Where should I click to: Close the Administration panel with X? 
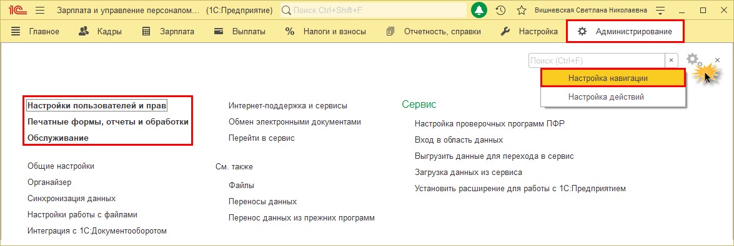(718, 60)
